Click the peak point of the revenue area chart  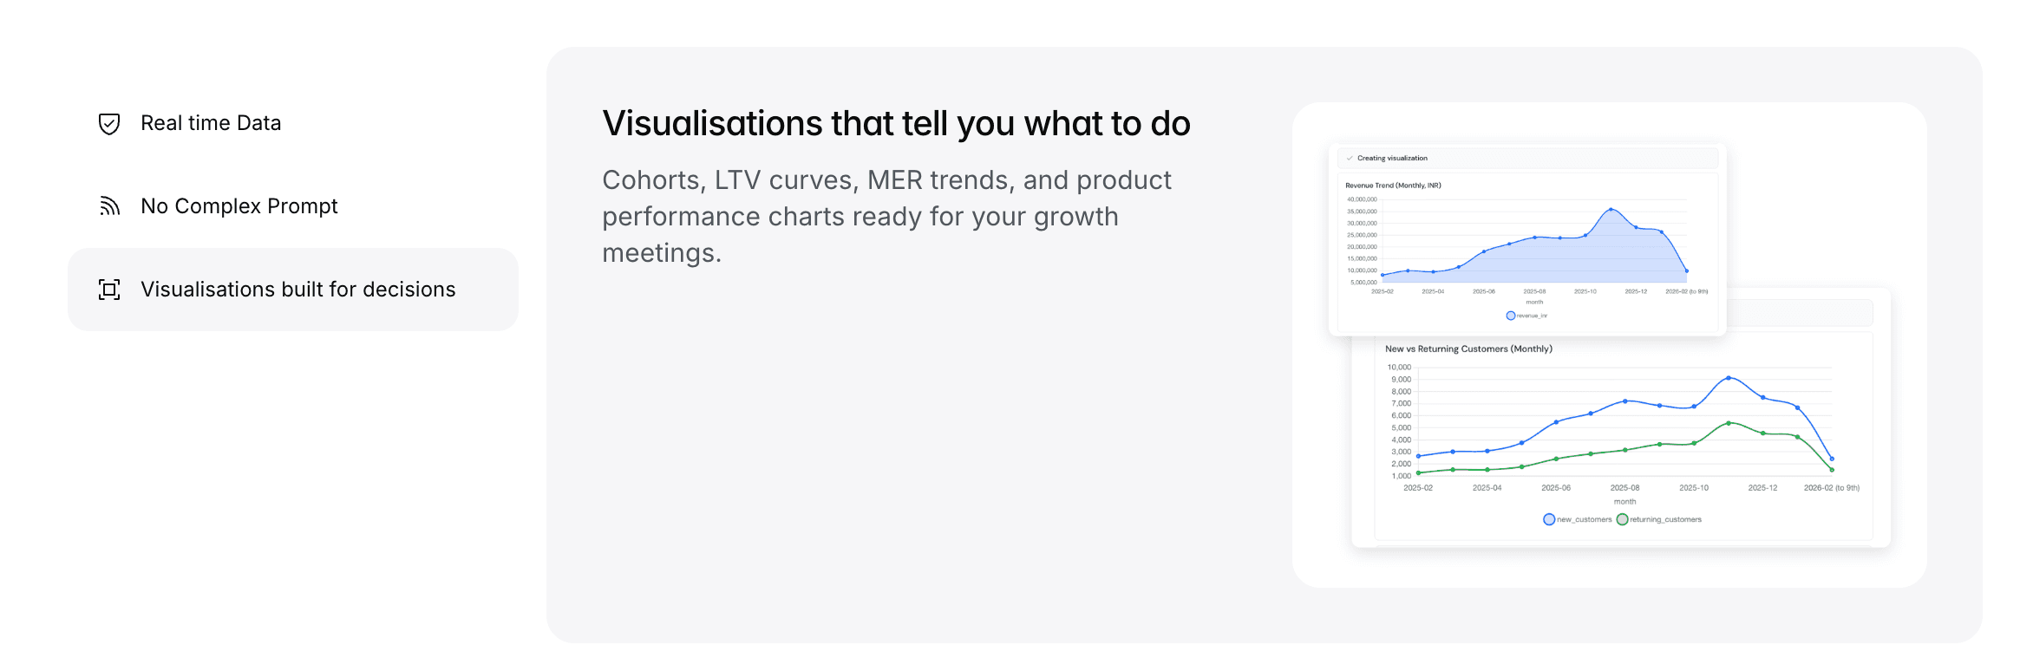coord(1611,210)
